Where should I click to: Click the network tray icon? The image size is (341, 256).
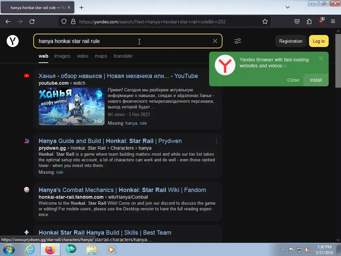[x=299, y=249]
